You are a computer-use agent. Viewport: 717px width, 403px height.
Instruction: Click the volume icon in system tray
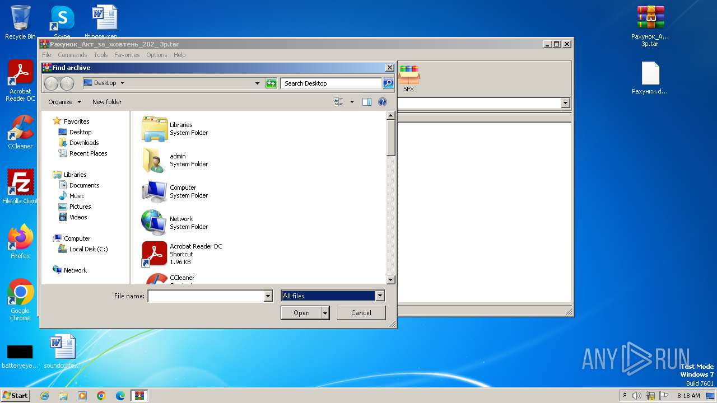[637, 396]
